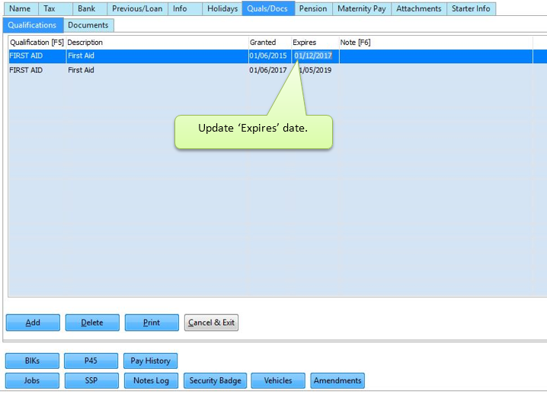Screen dimensions: 547x394
Task: Click the Amendments button
Action: click(x=337, y=380)
